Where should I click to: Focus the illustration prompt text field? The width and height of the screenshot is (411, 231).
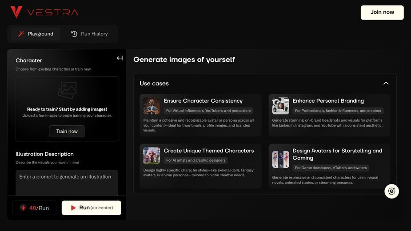click(67, 183)
